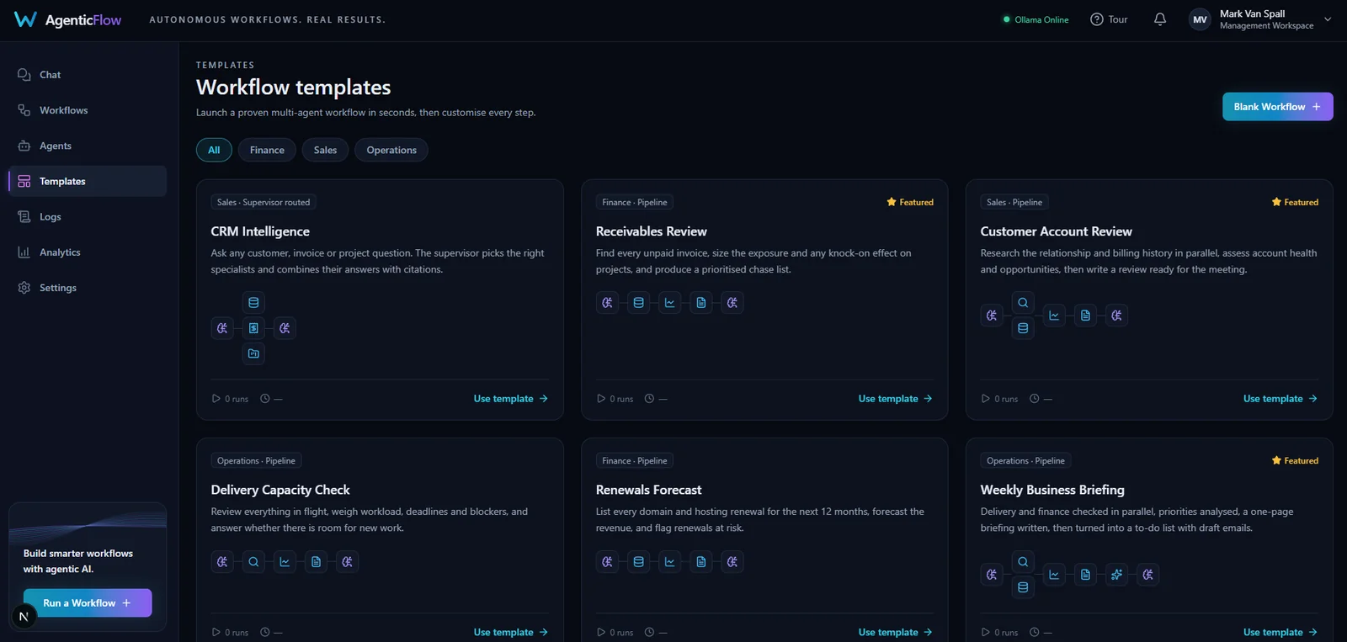Select the search node in Customer Account Review

(x=1023, y=303)
